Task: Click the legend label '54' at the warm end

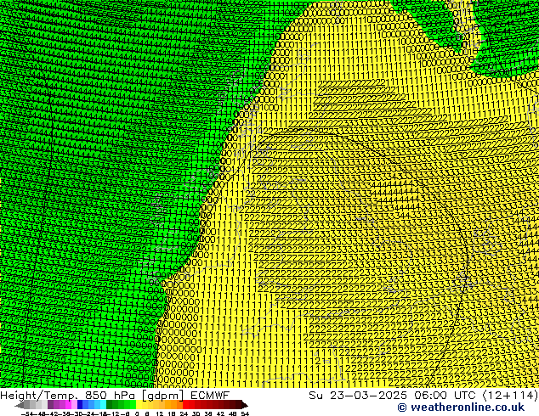Action: pyautogui.click(x=245, y=413)
